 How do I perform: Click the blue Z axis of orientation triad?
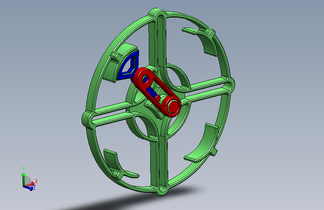(28, 188)
